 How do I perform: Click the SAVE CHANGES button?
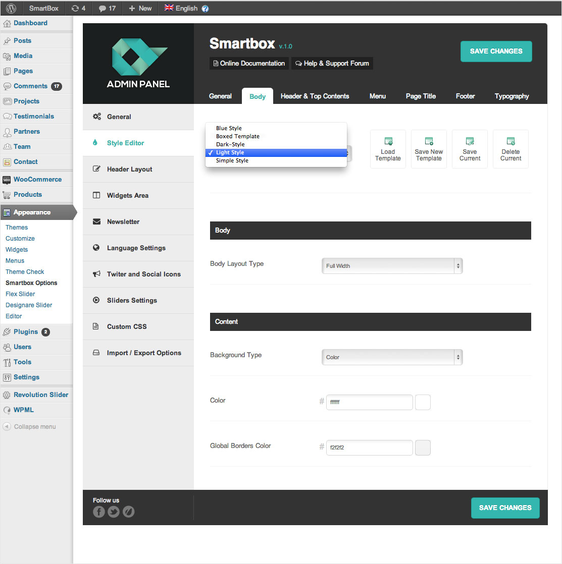point(495,51)
